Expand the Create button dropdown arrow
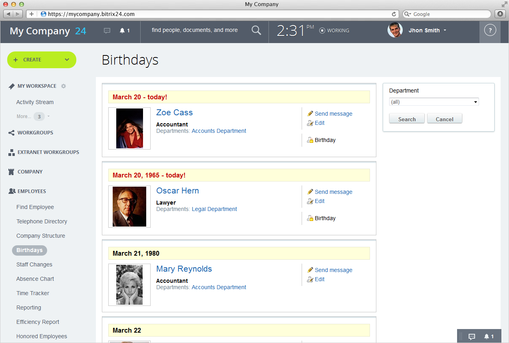This screenshot has height=343, width=509. coord(67,60)
